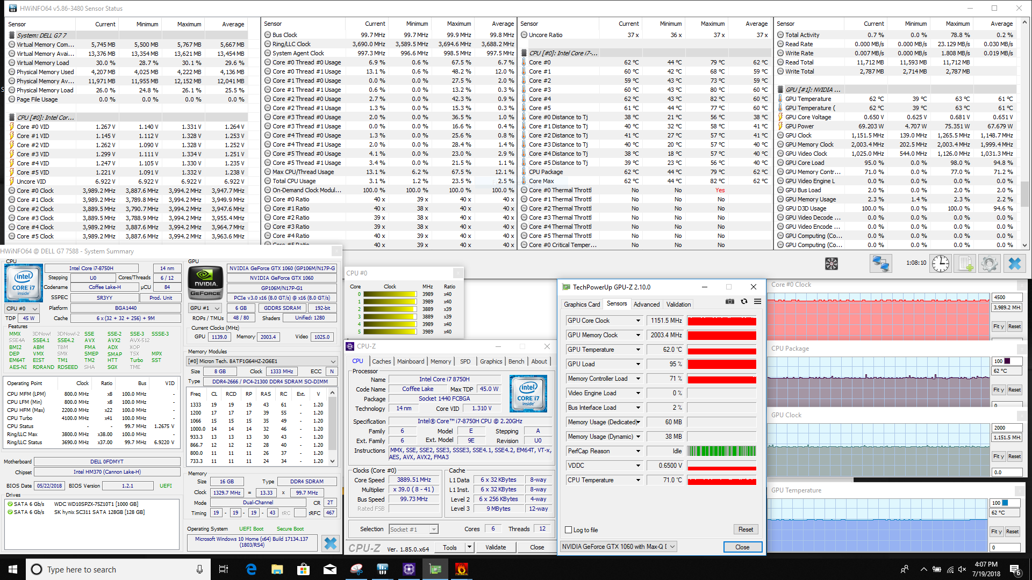Viewport: 1032px width, 580px height.
Task: Switch to Advanced tab in GPU-Z
Action: click(646, 305)
